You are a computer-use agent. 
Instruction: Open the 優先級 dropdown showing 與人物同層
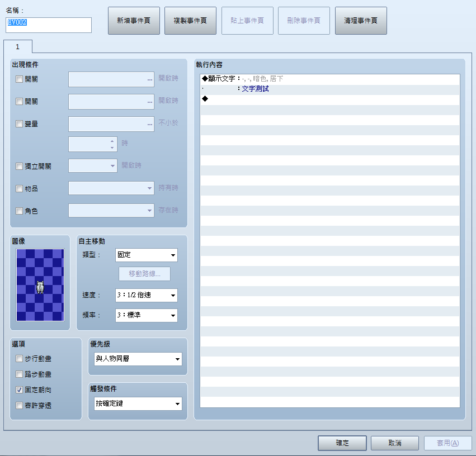click(138, 359)
